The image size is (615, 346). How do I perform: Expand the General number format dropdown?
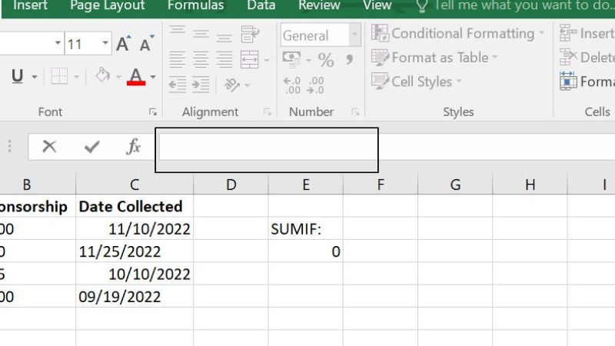tap(354, 35)
